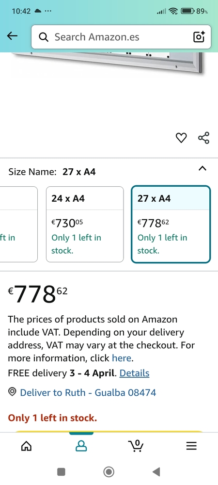Viewport: 218px width, 485px height.
Task: Open delivery Details link
Action: click(134, 373)
